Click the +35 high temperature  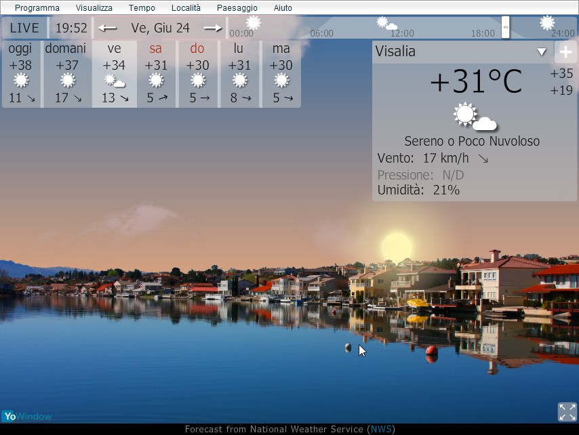561,73
